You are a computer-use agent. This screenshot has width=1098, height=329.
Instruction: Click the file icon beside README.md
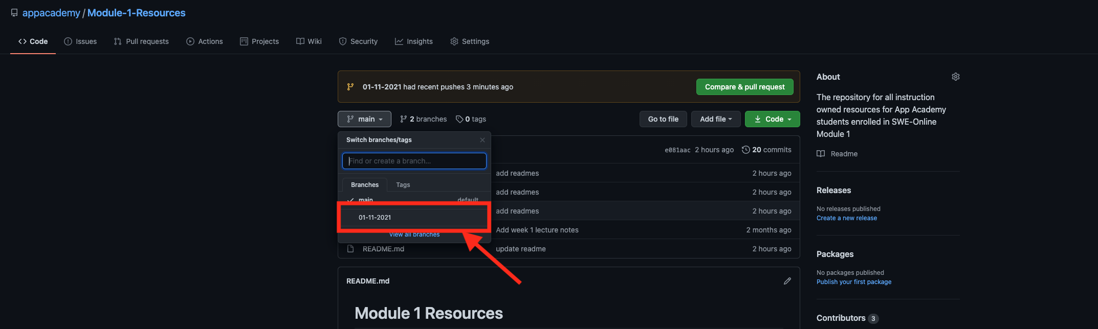350,249
